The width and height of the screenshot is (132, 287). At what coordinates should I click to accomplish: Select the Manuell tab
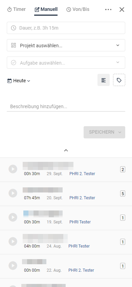pyautogui.click(x=46, y=9)
